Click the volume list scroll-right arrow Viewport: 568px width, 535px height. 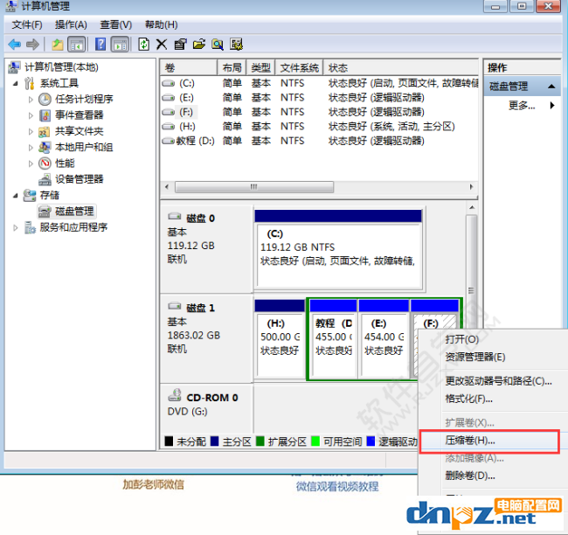pyautogui.click(x=471, y=187)
